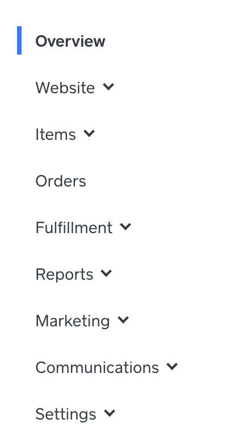Image resolution: width=226 pixels, height=448 pixels.
Task: Expand the Website chevron arrow
Action: click(108, 86)
